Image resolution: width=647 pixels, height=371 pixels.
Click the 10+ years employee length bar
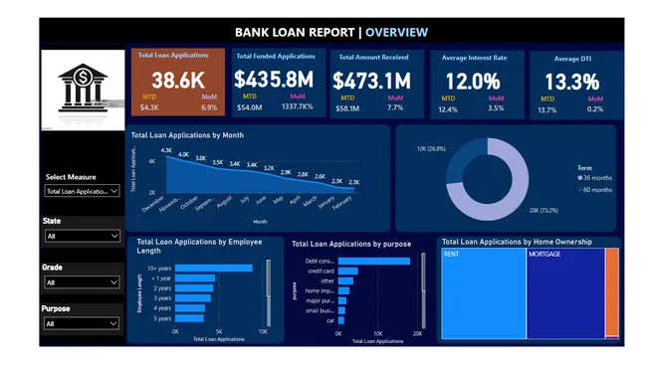click(x=214, y=268)
